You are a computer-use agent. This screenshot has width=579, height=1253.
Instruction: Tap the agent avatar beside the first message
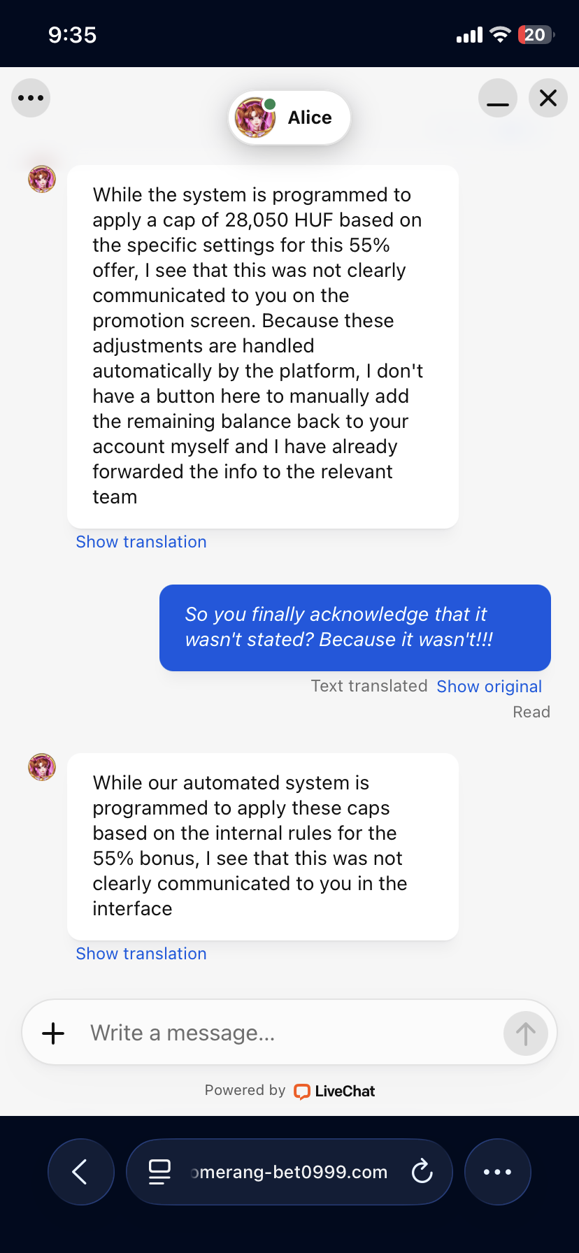pyautogui.click(x=42, y=180)
